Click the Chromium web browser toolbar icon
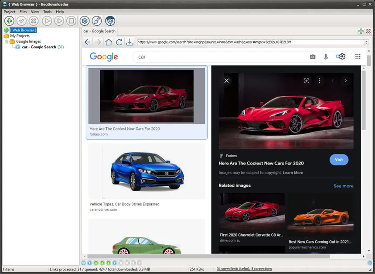Viewport: 375px width, 274px height. point(110,21)
